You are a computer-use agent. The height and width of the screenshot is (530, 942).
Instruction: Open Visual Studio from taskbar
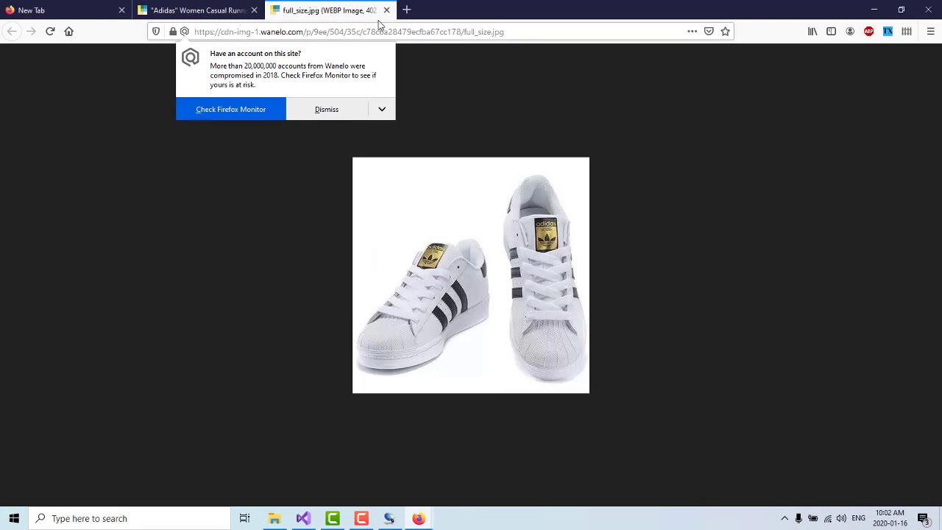[303, 518]
